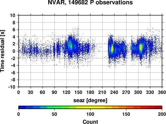Click the green segment near 50 on colorbar
Screen dimensions: 166x124
(54, 107)
